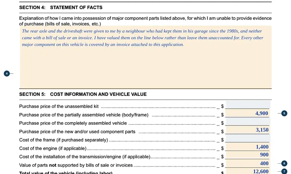Click the 'Purchase price of the unassembled kit' label
The image size is (291, 174).
(59, 106)
